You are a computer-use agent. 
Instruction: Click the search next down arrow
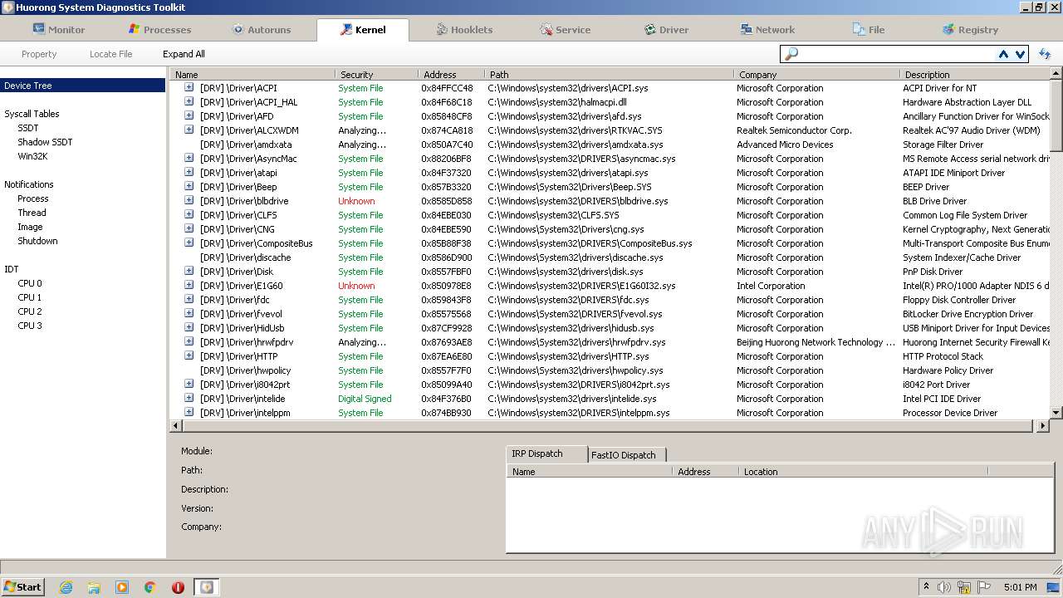1021,54
